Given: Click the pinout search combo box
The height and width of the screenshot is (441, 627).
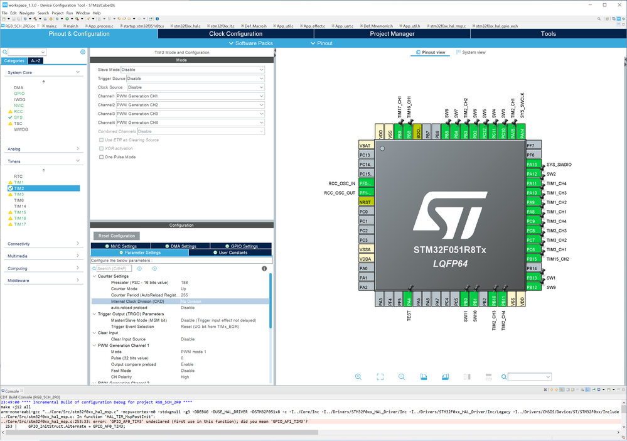Looking at the screenshot, I should [x=530, y=376].
